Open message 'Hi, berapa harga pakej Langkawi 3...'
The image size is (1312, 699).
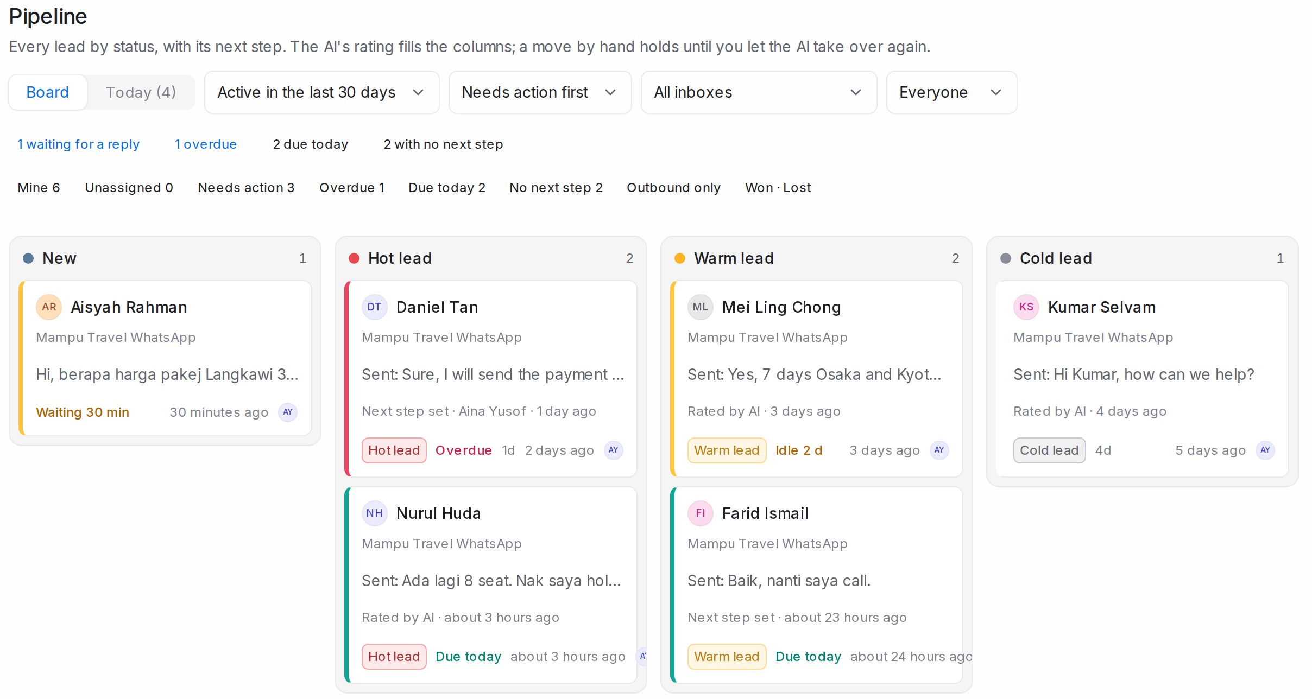coord(167,374)
